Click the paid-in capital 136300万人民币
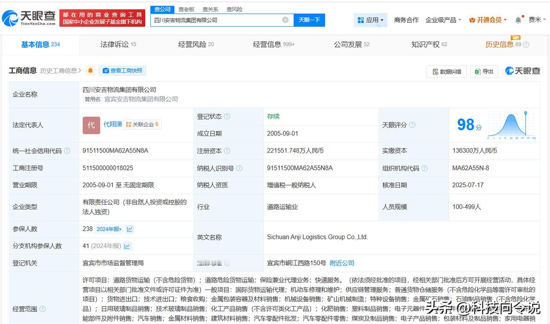550x324 pixels. pos(474,151)
